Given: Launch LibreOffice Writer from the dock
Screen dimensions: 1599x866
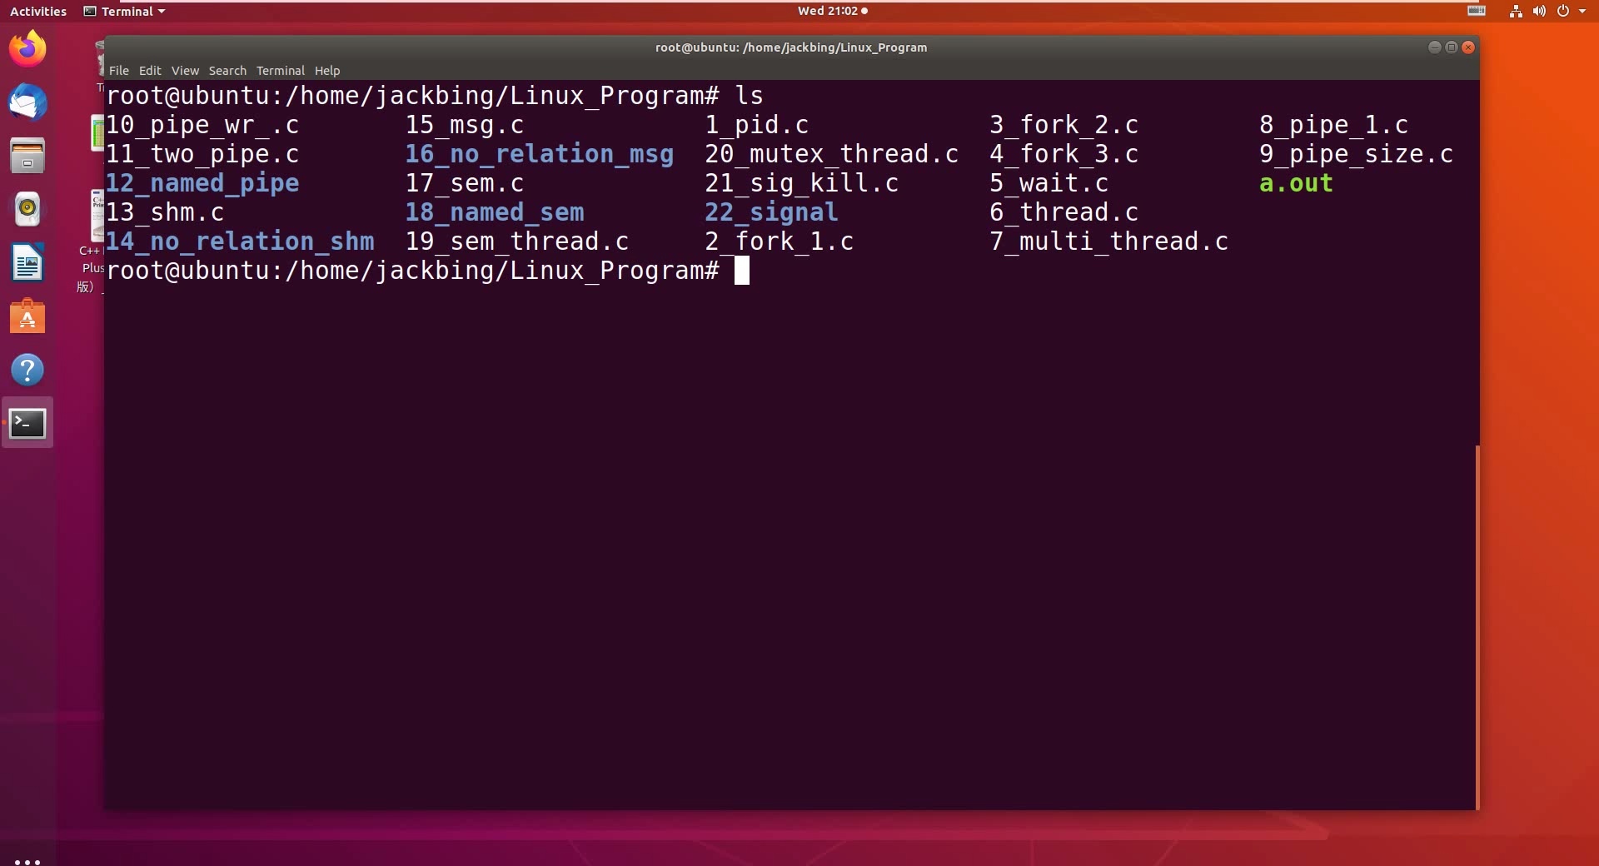Looking at the screenshot, I should tap(27, 264).
